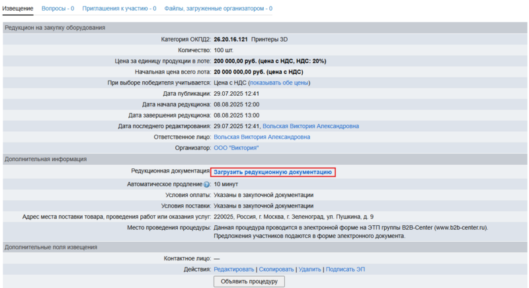Click Загрузить редукционную документацию link
529x288 pixels.
tap(272, 172)
